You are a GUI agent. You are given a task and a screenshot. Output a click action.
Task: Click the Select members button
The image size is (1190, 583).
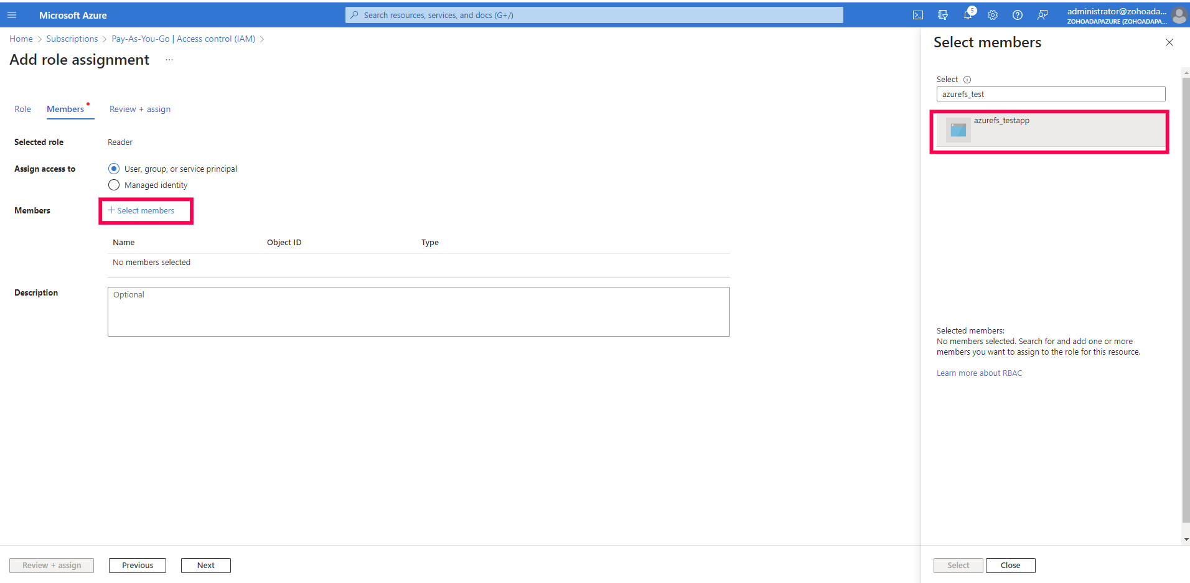146,210
